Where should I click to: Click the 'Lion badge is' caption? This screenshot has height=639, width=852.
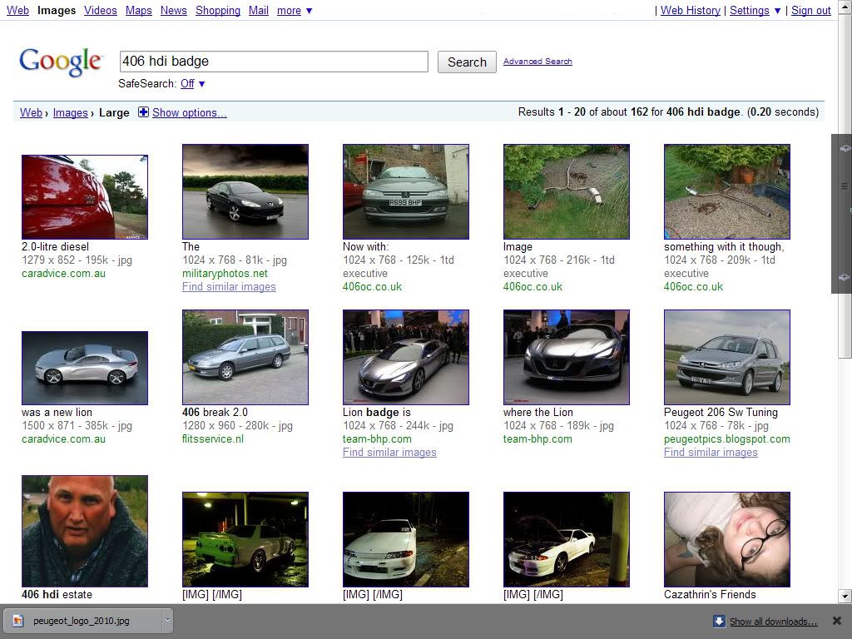(x=377, y=412)
